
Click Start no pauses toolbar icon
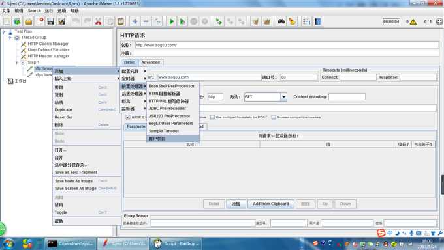(183, 21)
